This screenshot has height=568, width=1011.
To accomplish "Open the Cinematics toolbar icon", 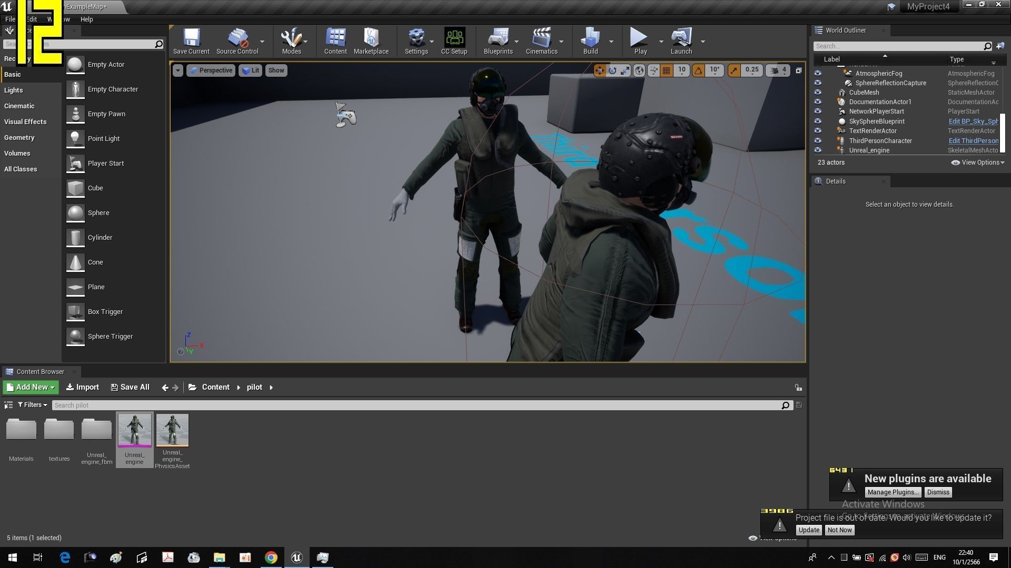I will (541, 41).
